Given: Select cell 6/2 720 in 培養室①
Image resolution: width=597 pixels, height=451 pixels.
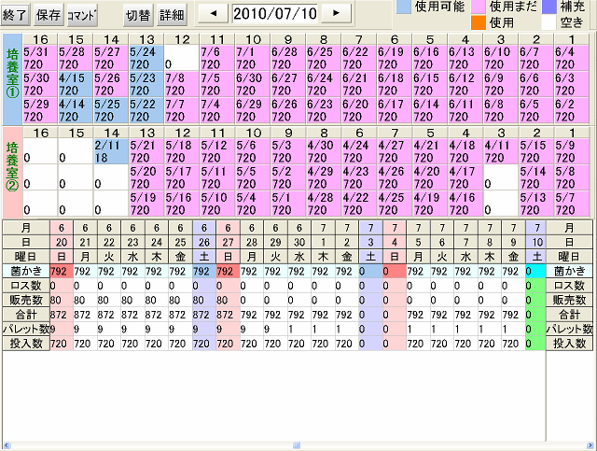Looking at the screenshot, I should [x=571, y=110].
